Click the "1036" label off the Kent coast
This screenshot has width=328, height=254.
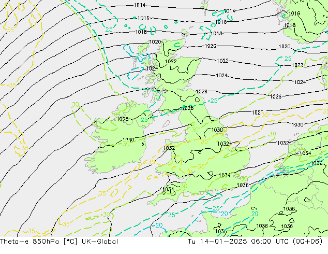pos(243,185)
